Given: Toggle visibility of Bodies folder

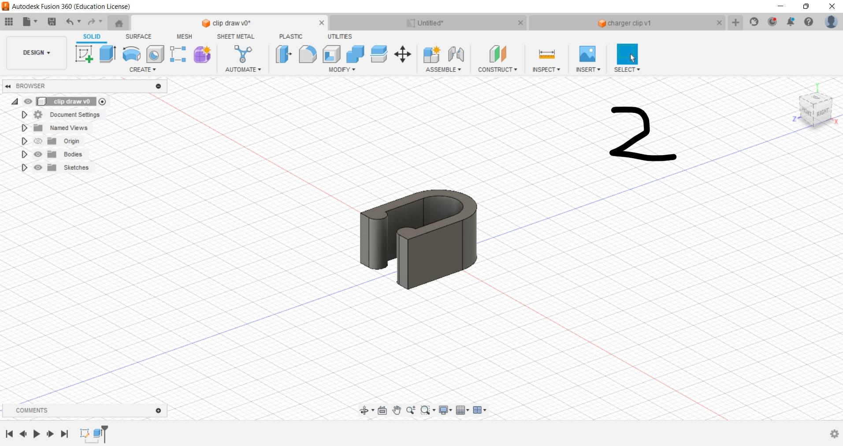Looking at the screenshot, I should click(38, 154).
